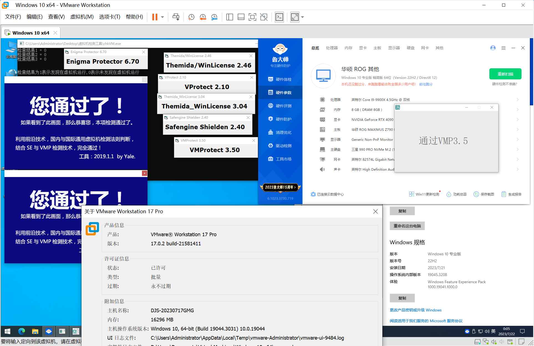
Task: Expand the dropdown next to the pause button
Action: [x=162, y=17]
